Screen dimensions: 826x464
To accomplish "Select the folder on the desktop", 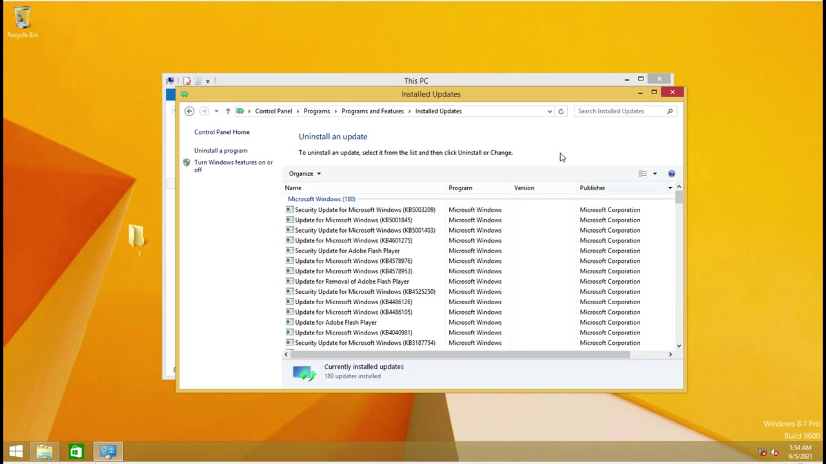I will (137, 240).
